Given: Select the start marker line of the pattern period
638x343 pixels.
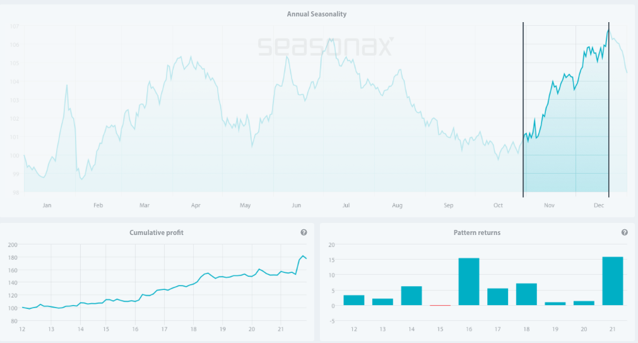Looking at the screenshot, I should point(523,110).
